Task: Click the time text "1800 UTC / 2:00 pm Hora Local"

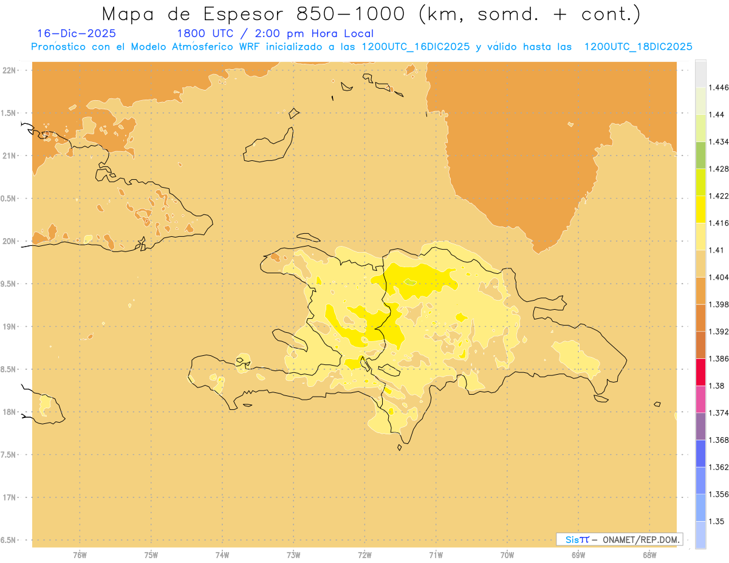Action: 275,34
